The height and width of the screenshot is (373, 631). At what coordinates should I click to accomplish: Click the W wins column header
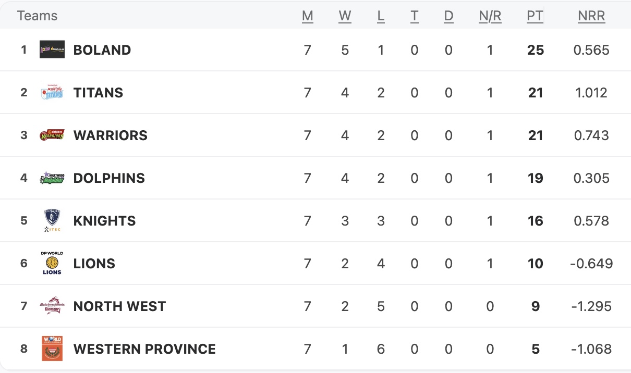345,16
